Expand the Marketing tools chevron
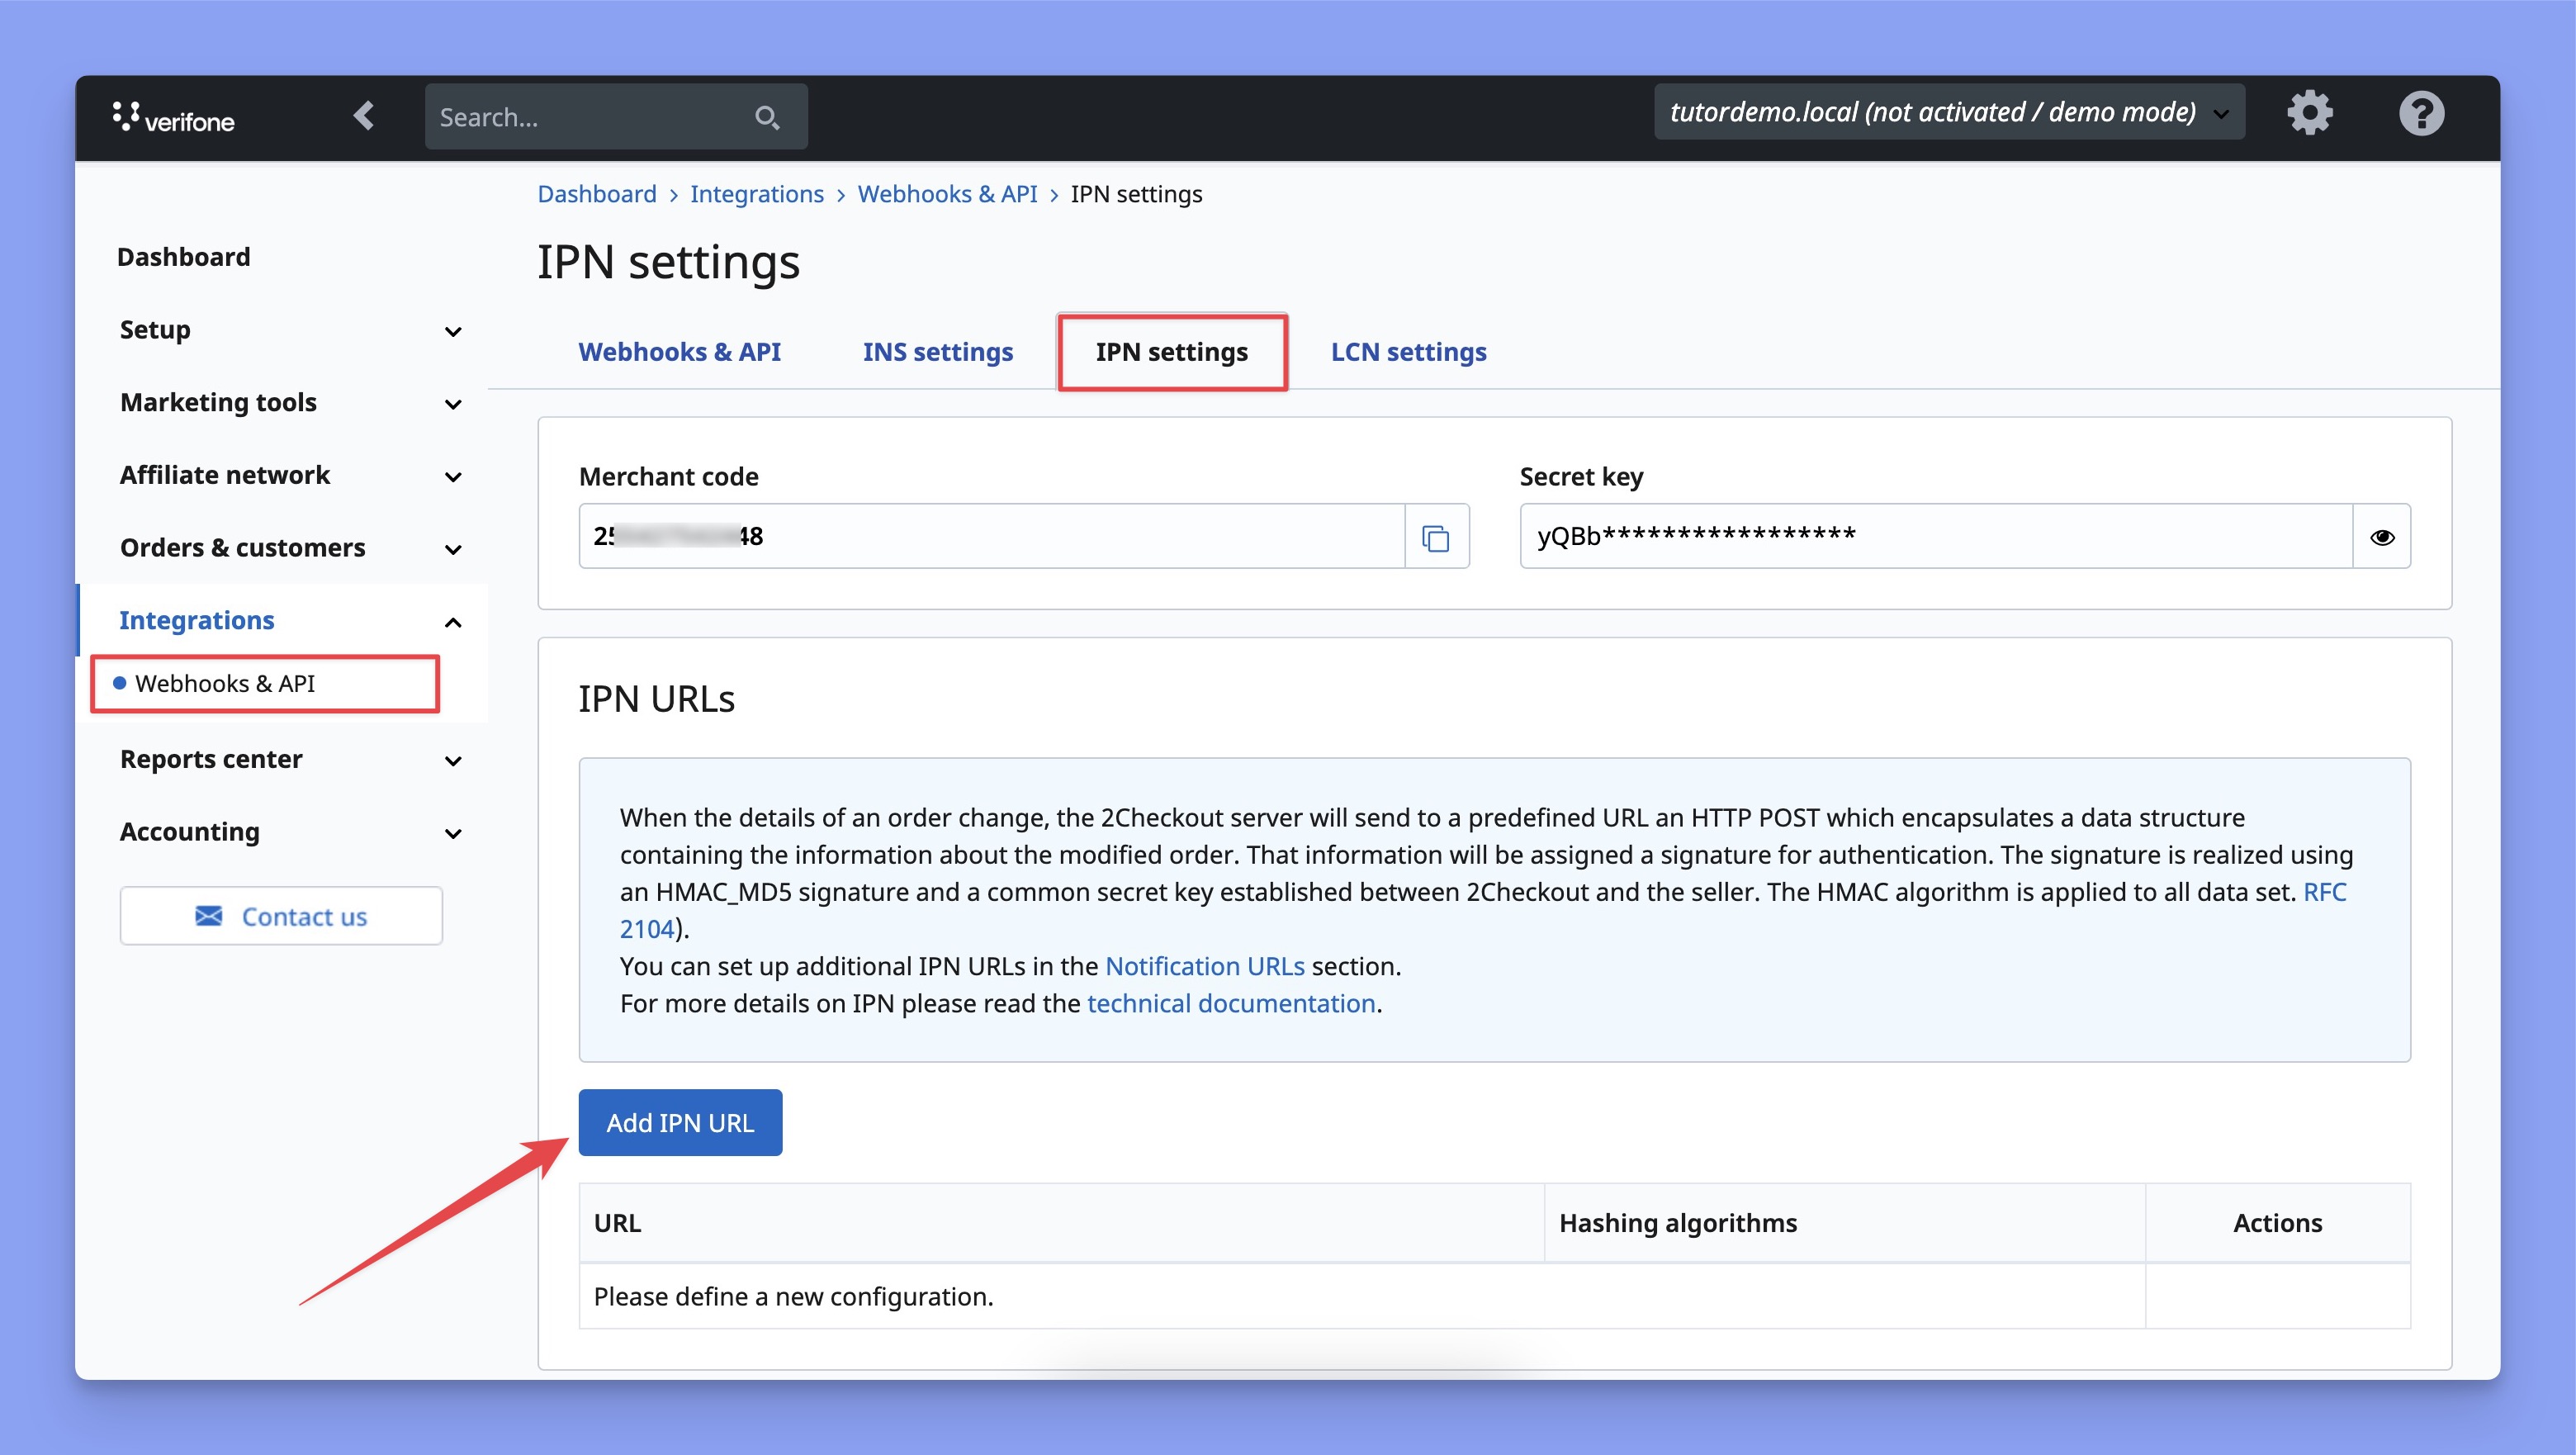2576x1455 pixels. [x=453, y=404]
